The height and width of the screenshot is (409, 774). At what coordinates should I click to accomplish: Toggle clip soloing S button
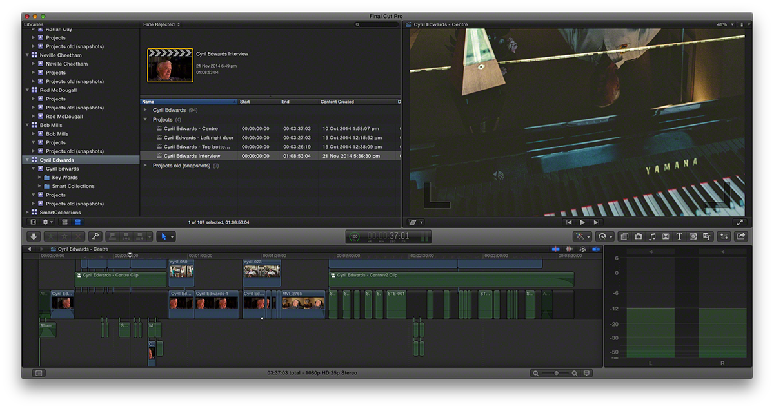582,249
